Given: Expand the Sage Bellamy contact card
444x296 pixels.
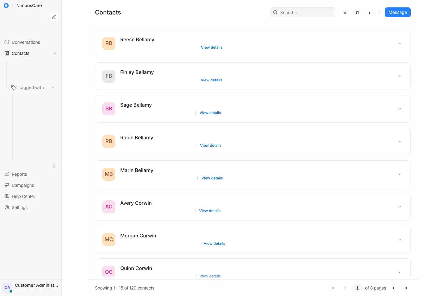Looking at the screenshot, I should [x=400, y=109].
